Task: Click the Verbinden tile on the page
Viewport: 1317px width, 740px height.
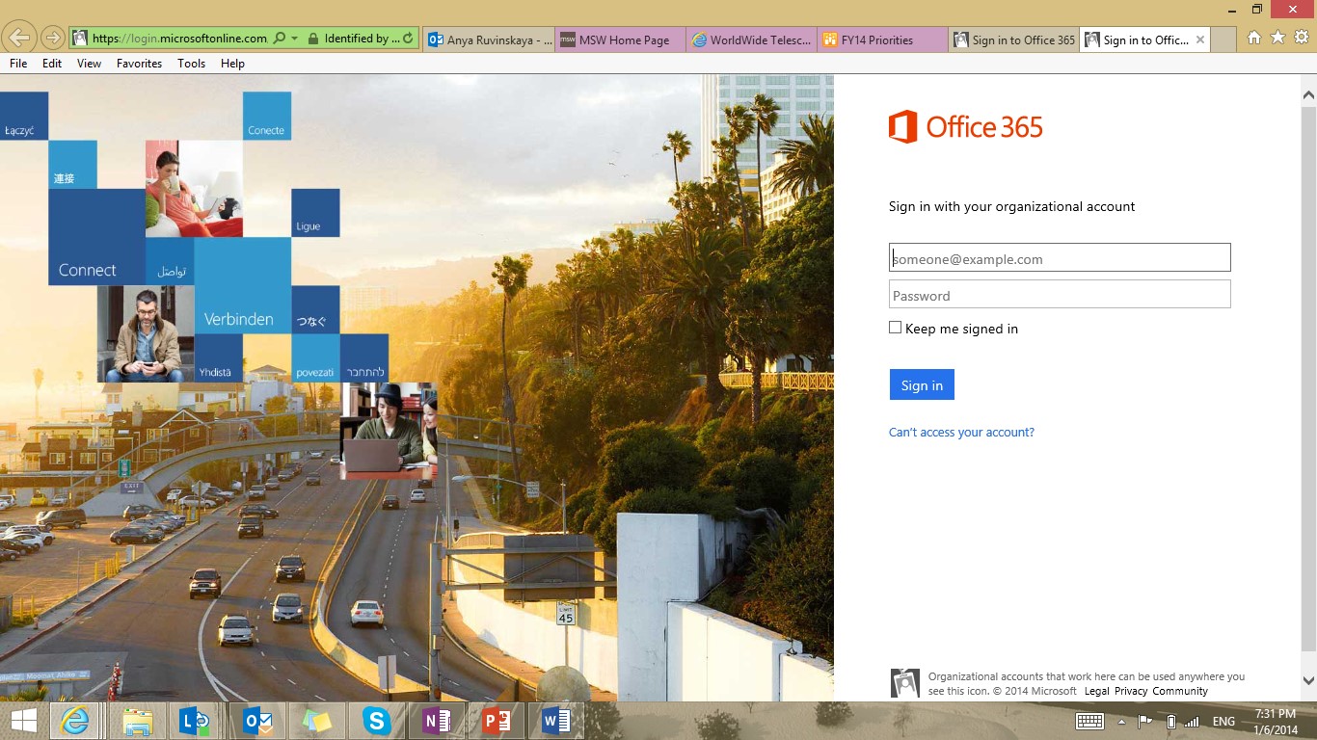Action: pyautogui.click(x=243, y=285)
